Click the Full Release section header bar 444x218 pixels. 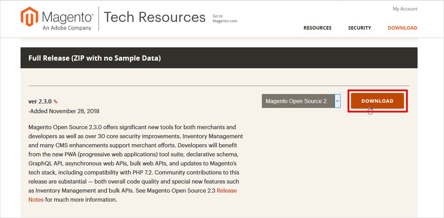tap(219, 58)
